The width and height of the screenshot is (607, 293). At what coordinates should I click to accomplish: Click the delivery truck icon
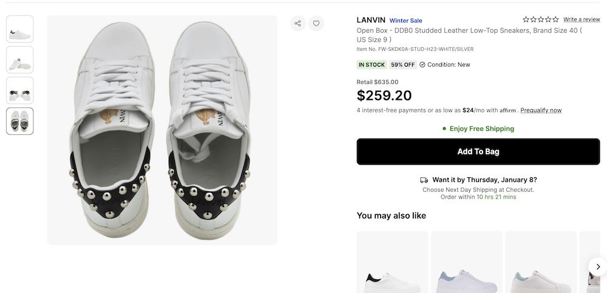point(424,180)
